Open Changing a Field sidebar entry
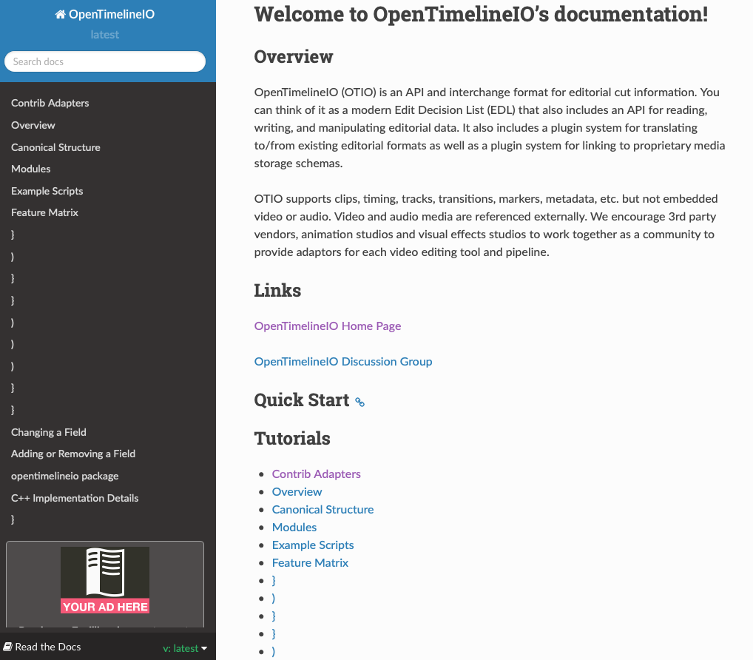Screen dimensions: 753x660 pos(49,432)
